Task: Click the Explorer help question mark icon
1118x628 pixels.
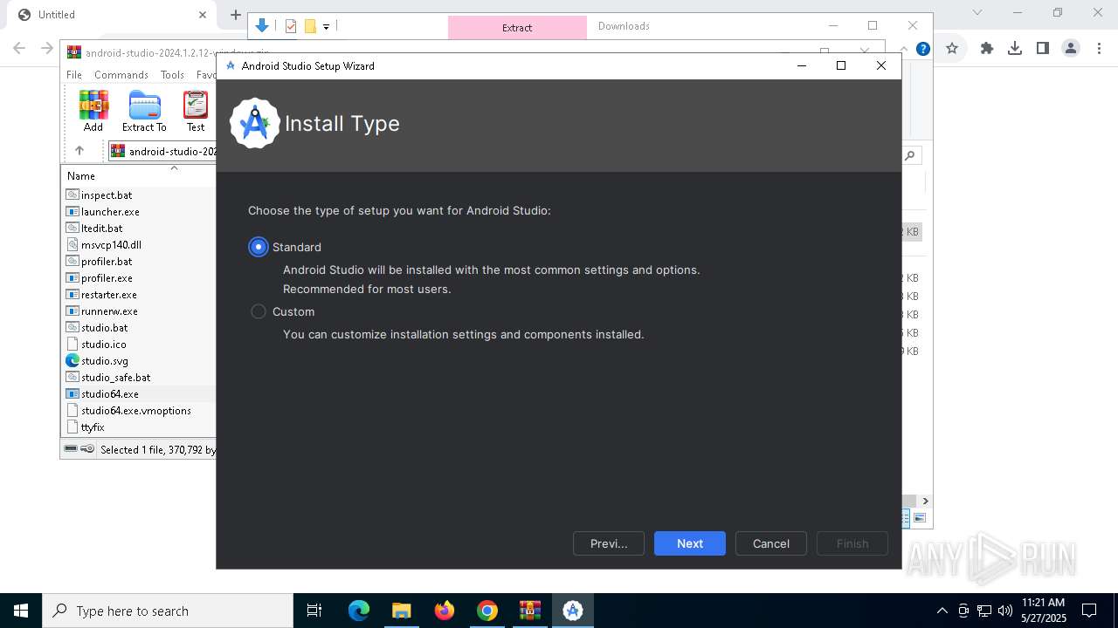Action: click(922, 49)
